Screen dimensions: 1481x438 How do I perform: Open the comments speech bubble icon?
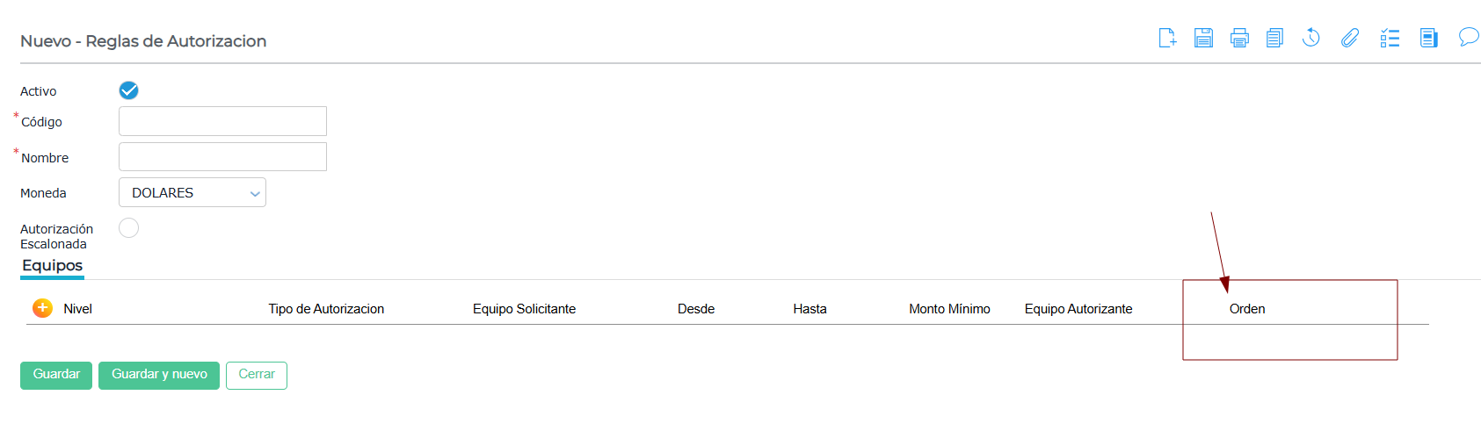1468,37
